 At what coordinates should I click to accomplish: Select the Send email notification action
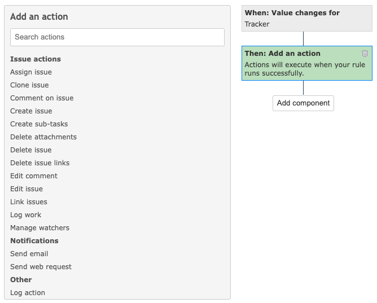pyautogui.click(x=29, y=254)
